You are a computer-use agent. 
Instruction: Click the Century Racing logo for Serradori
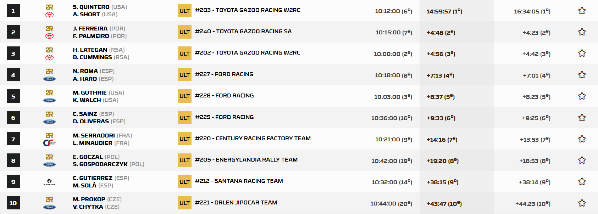pos(49,143)
